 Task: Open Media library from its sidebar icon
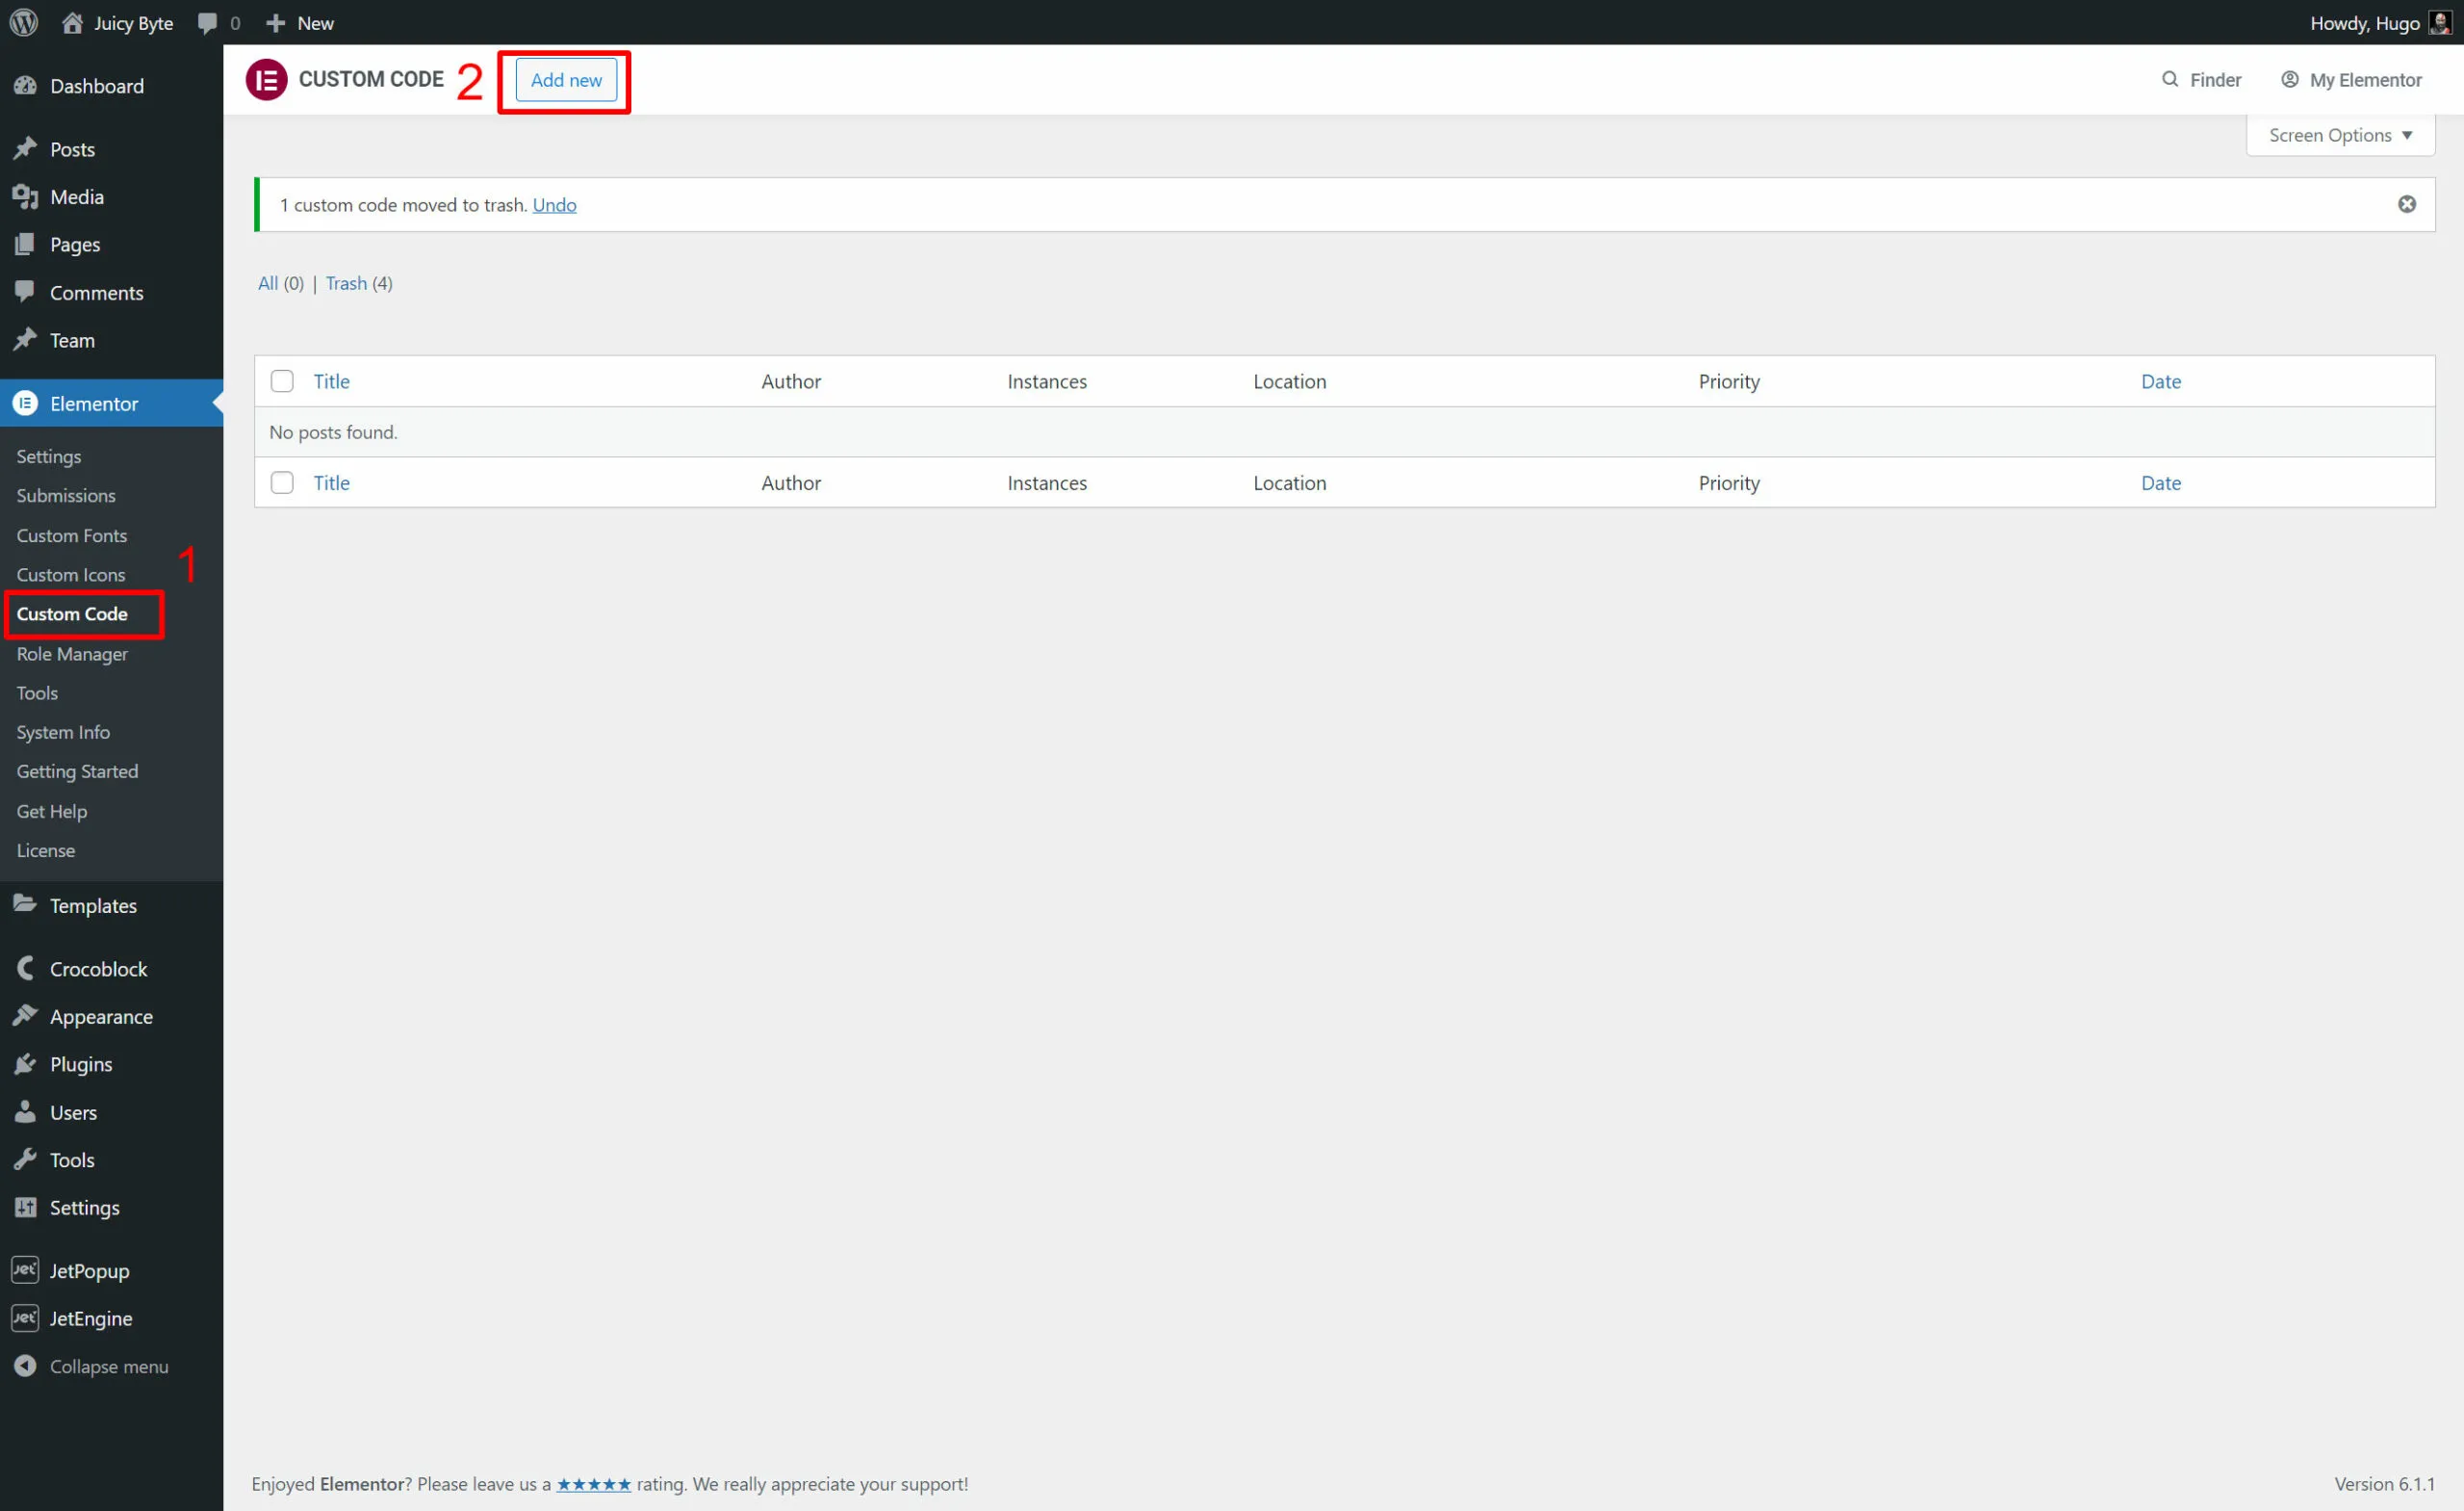tap(25, 196)
